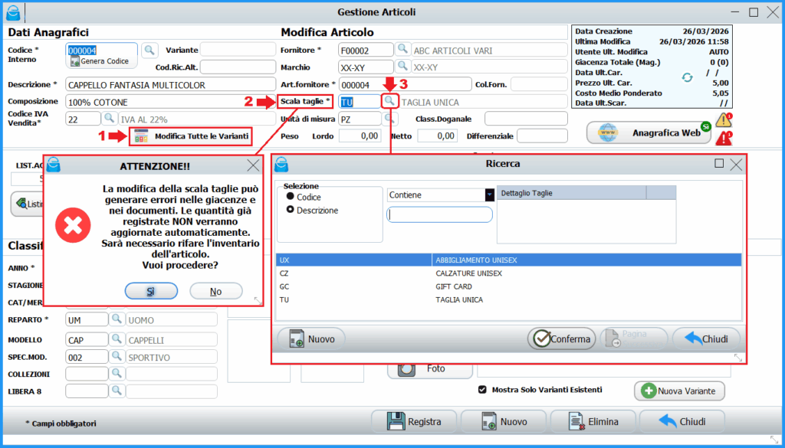Click Modifica Tutte le Varianti button
The height and width of the screenshot is (448, 785).
[191, 136]
